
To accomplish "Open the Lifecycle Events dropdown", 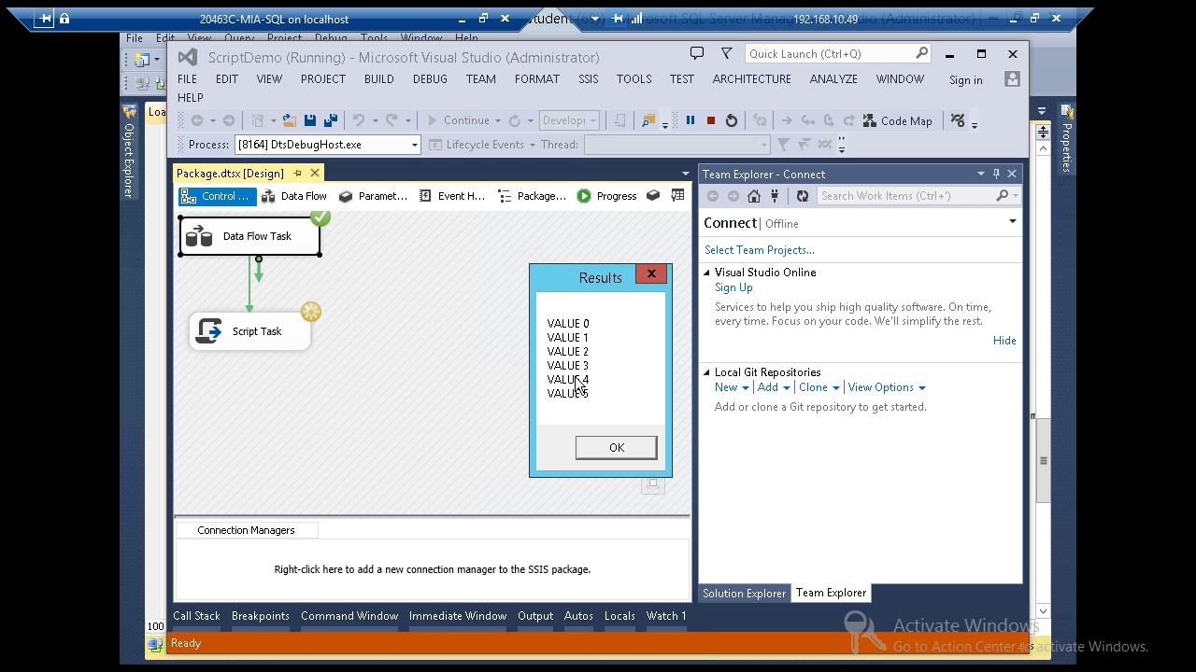I will coord(532,145).
